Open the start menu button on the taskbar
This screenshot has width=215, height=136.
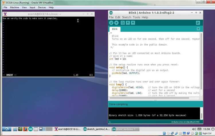(7, 129)
